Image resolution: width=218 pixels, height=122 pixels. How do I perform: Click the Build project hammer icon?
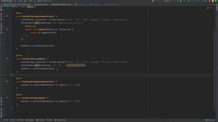point(158,1)
